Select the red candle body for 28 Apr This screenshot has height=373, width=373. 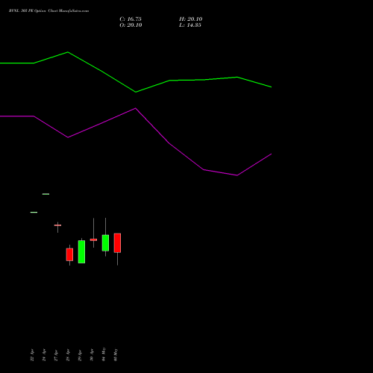[x=69, y=254]
